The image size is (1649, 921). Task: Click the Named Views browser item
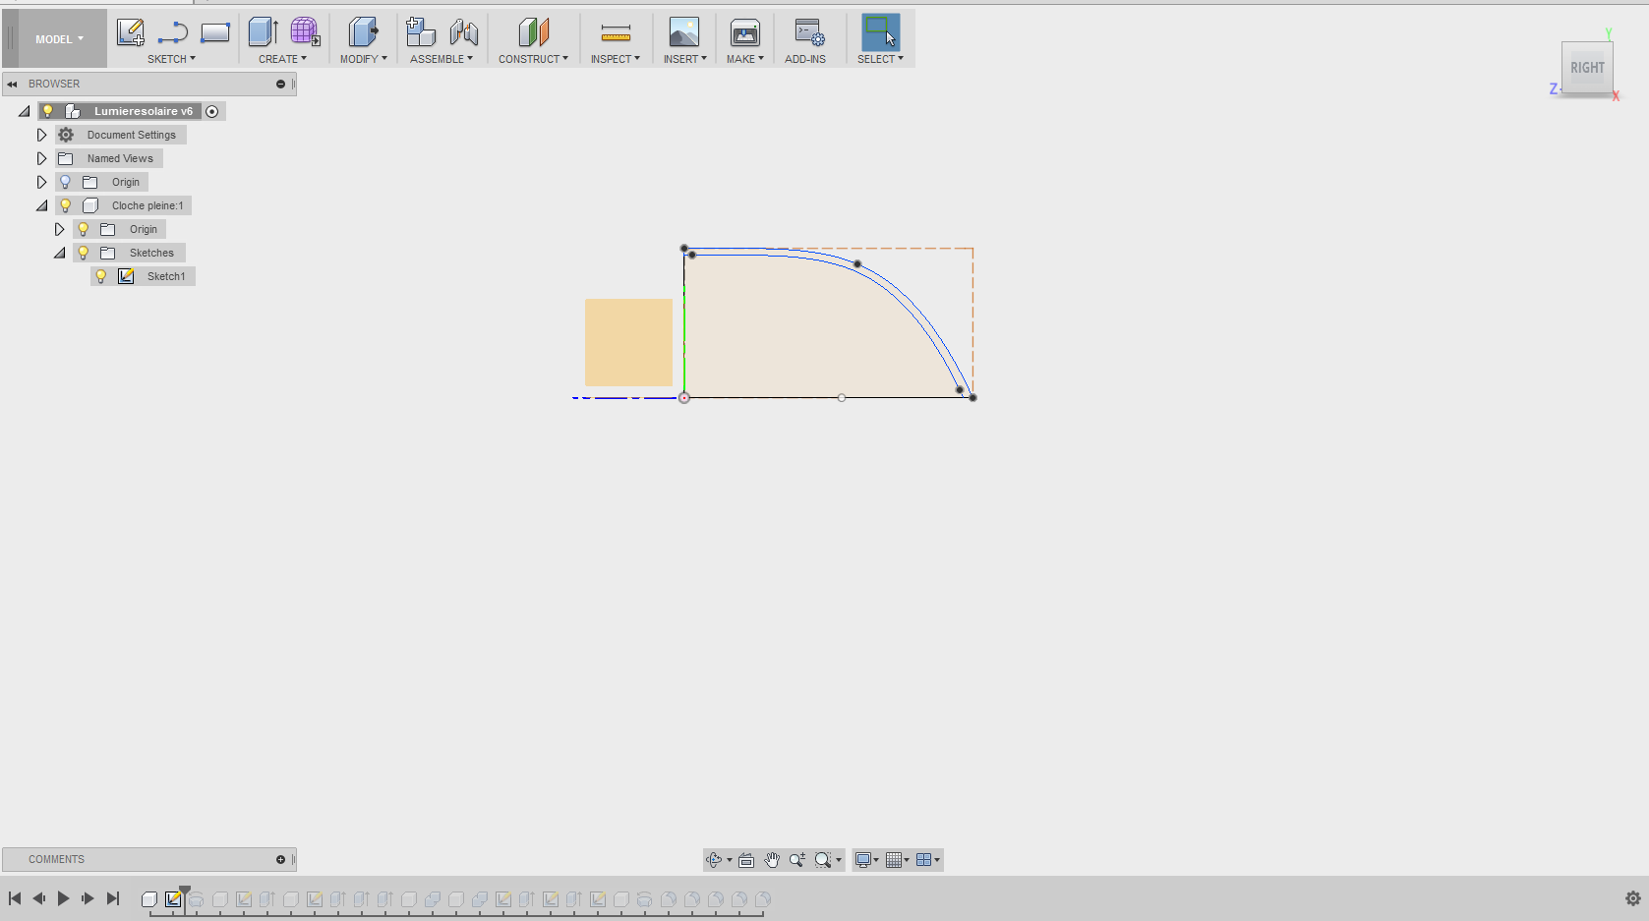click(120, 158)
